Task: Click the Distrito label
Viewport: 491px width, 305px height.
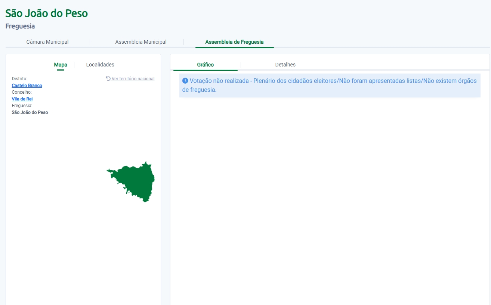Action: (x=19, y=79)
